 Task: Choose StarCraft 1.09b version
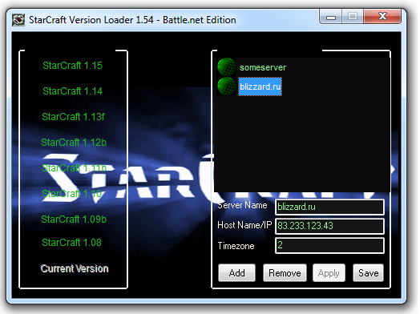(x=74, y=219)
